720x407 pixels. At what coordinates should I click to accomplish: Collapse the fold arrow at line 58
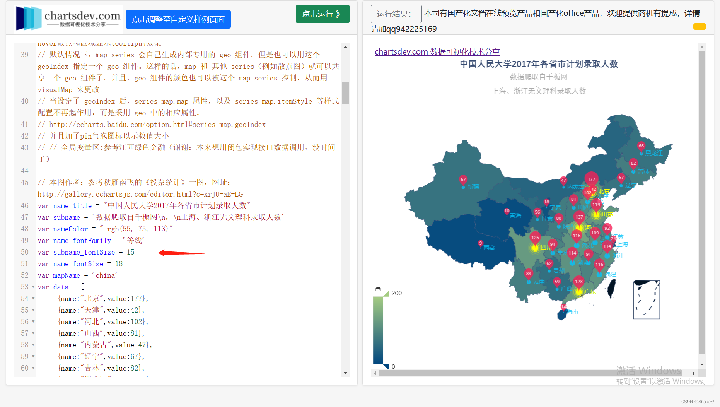pos(33,345)
